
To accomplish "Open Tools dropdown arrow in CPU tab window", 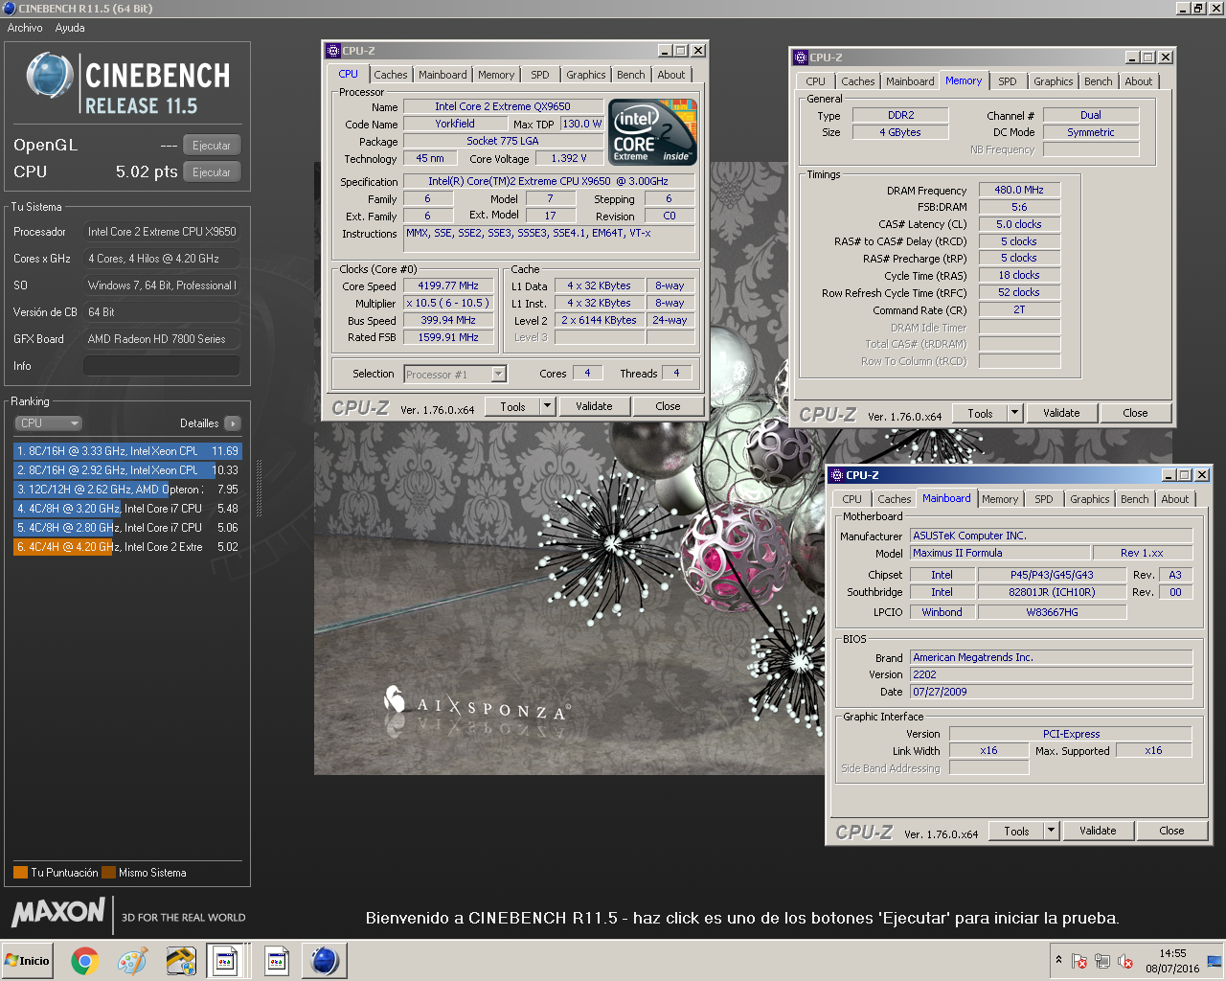I will (x=548, y=407).
